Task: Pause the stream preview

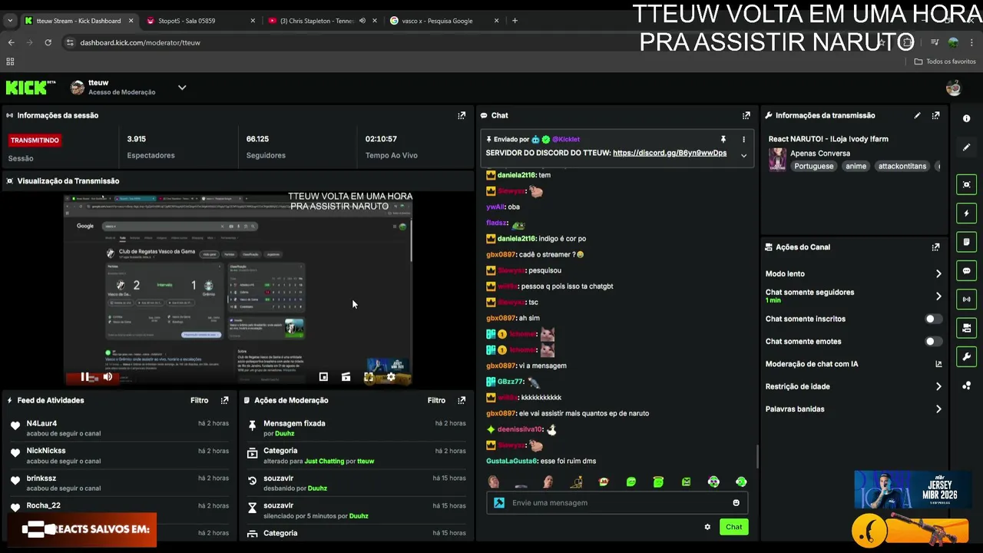Action: pyautogui.click(x=85, y=376)
